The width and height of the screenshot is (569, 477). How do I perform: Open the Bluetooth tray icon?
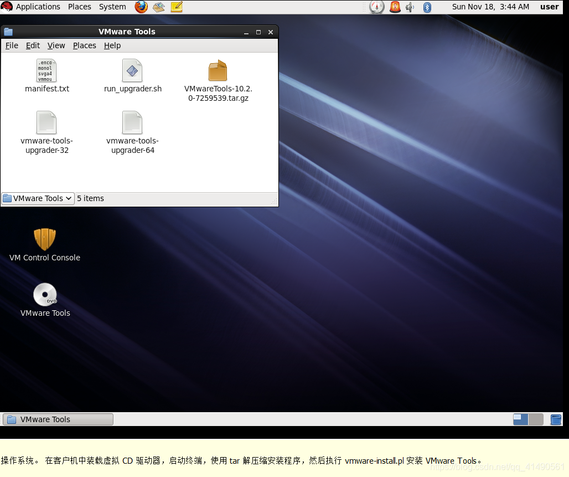pyautogui.click(x=427, y=7)
